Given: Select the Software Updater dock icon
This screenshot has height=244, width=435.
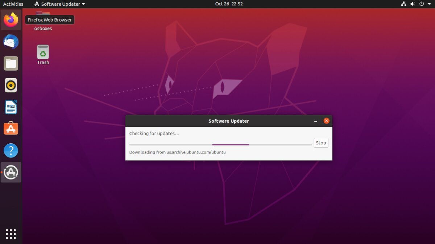Looking at the screenshot, I should tap(11, 172).
